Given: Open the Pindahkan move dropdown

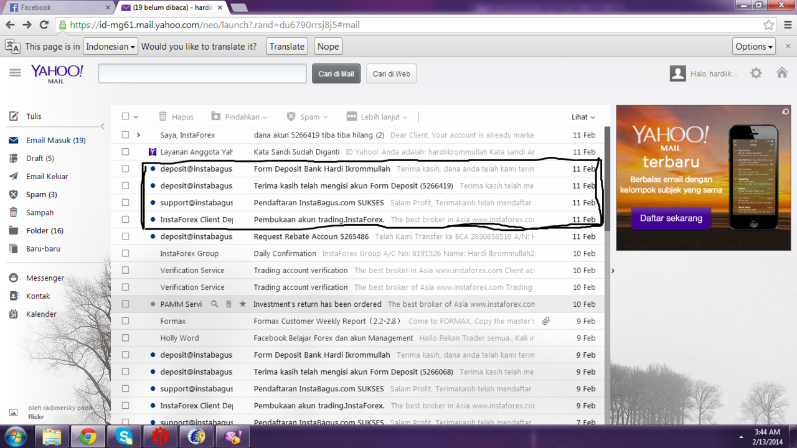Looking at the screenshot, I should (x=239, y=116).
